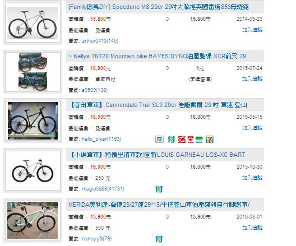
Task: Click hello_biker's unframed blue 付 icon
Action: [x=171, y=140]
